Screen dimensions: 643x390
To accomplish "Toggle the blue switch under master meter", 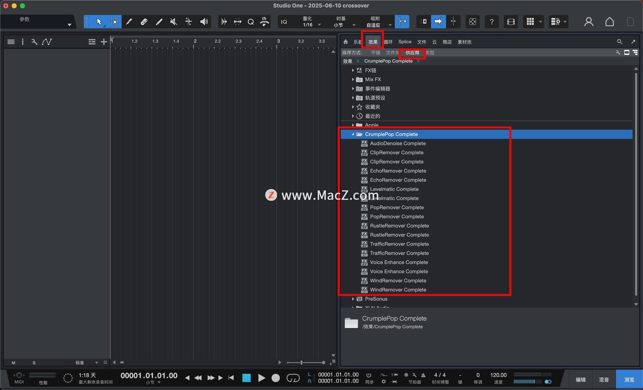I will [548, 382].
